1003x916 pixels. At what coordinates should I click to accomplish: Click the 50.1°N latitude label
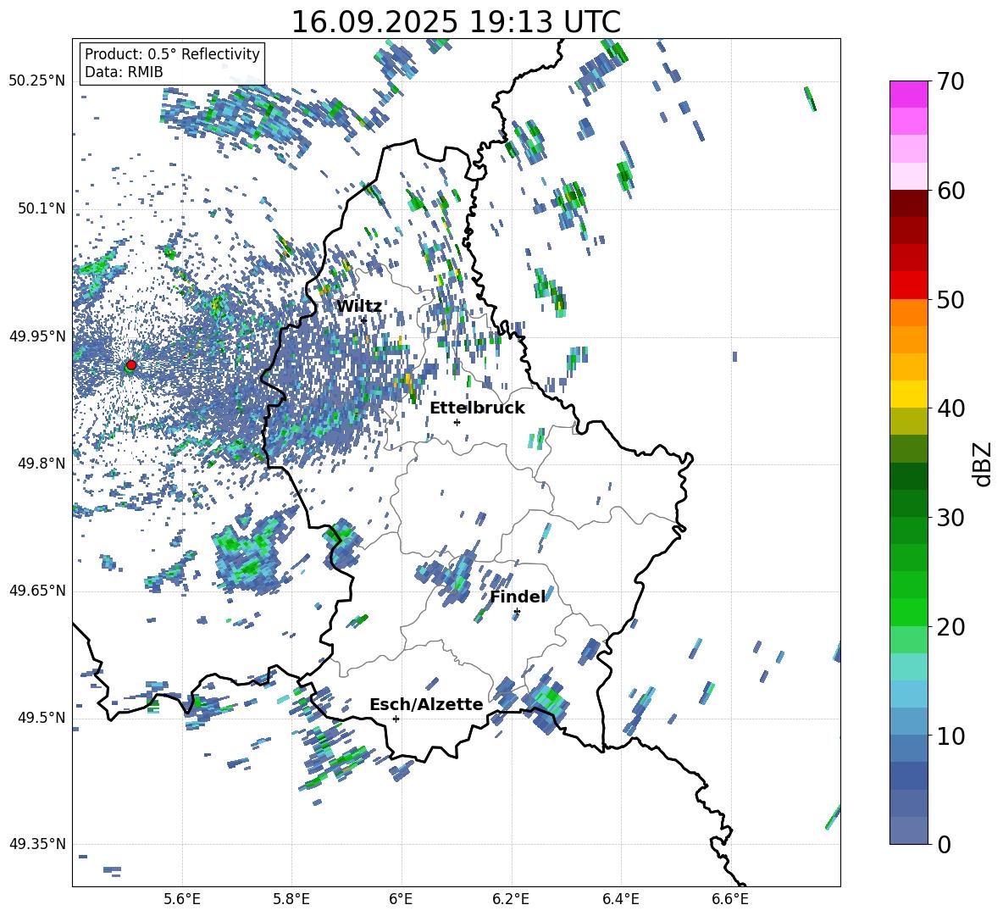[42, 208]
